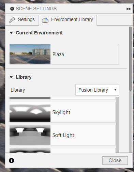Screen dimensions: 134x172
Task: Click the Close button
Action: (115, 160)
